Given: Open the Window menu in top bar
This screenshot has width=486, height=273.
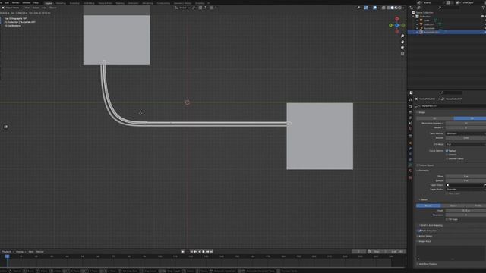Looking at the screenshot, I should (x=27, y=2).
